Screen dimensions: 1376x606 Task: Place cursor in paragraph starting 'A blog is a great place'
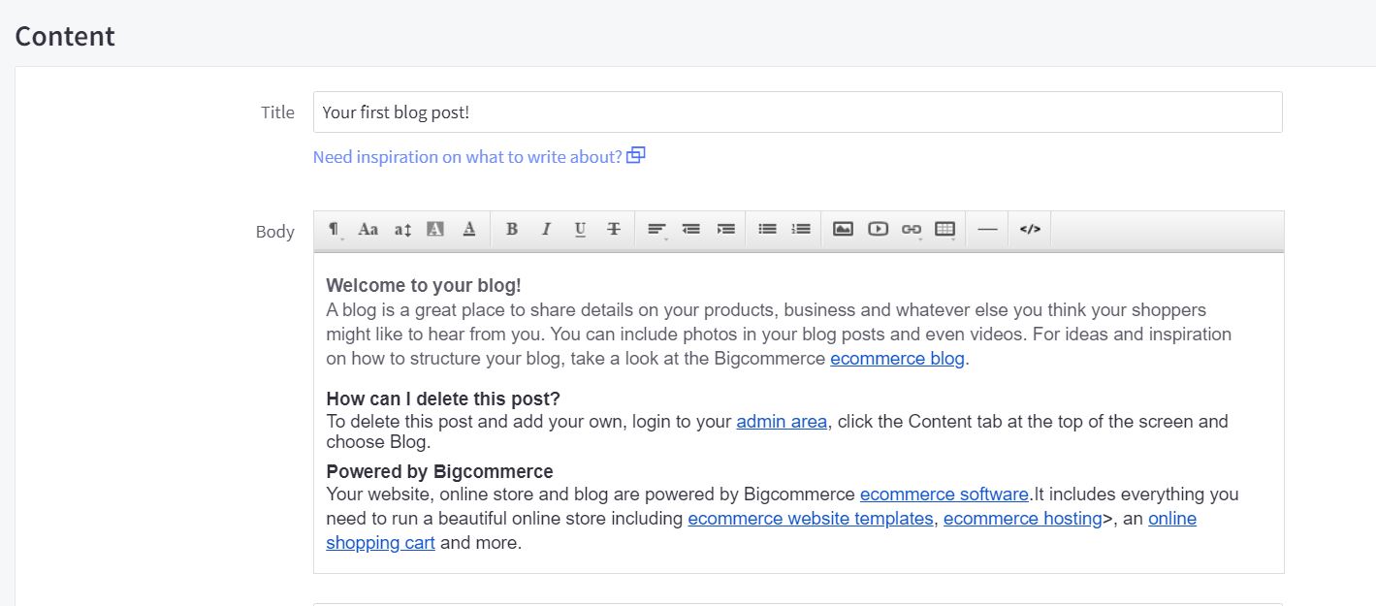779,335
